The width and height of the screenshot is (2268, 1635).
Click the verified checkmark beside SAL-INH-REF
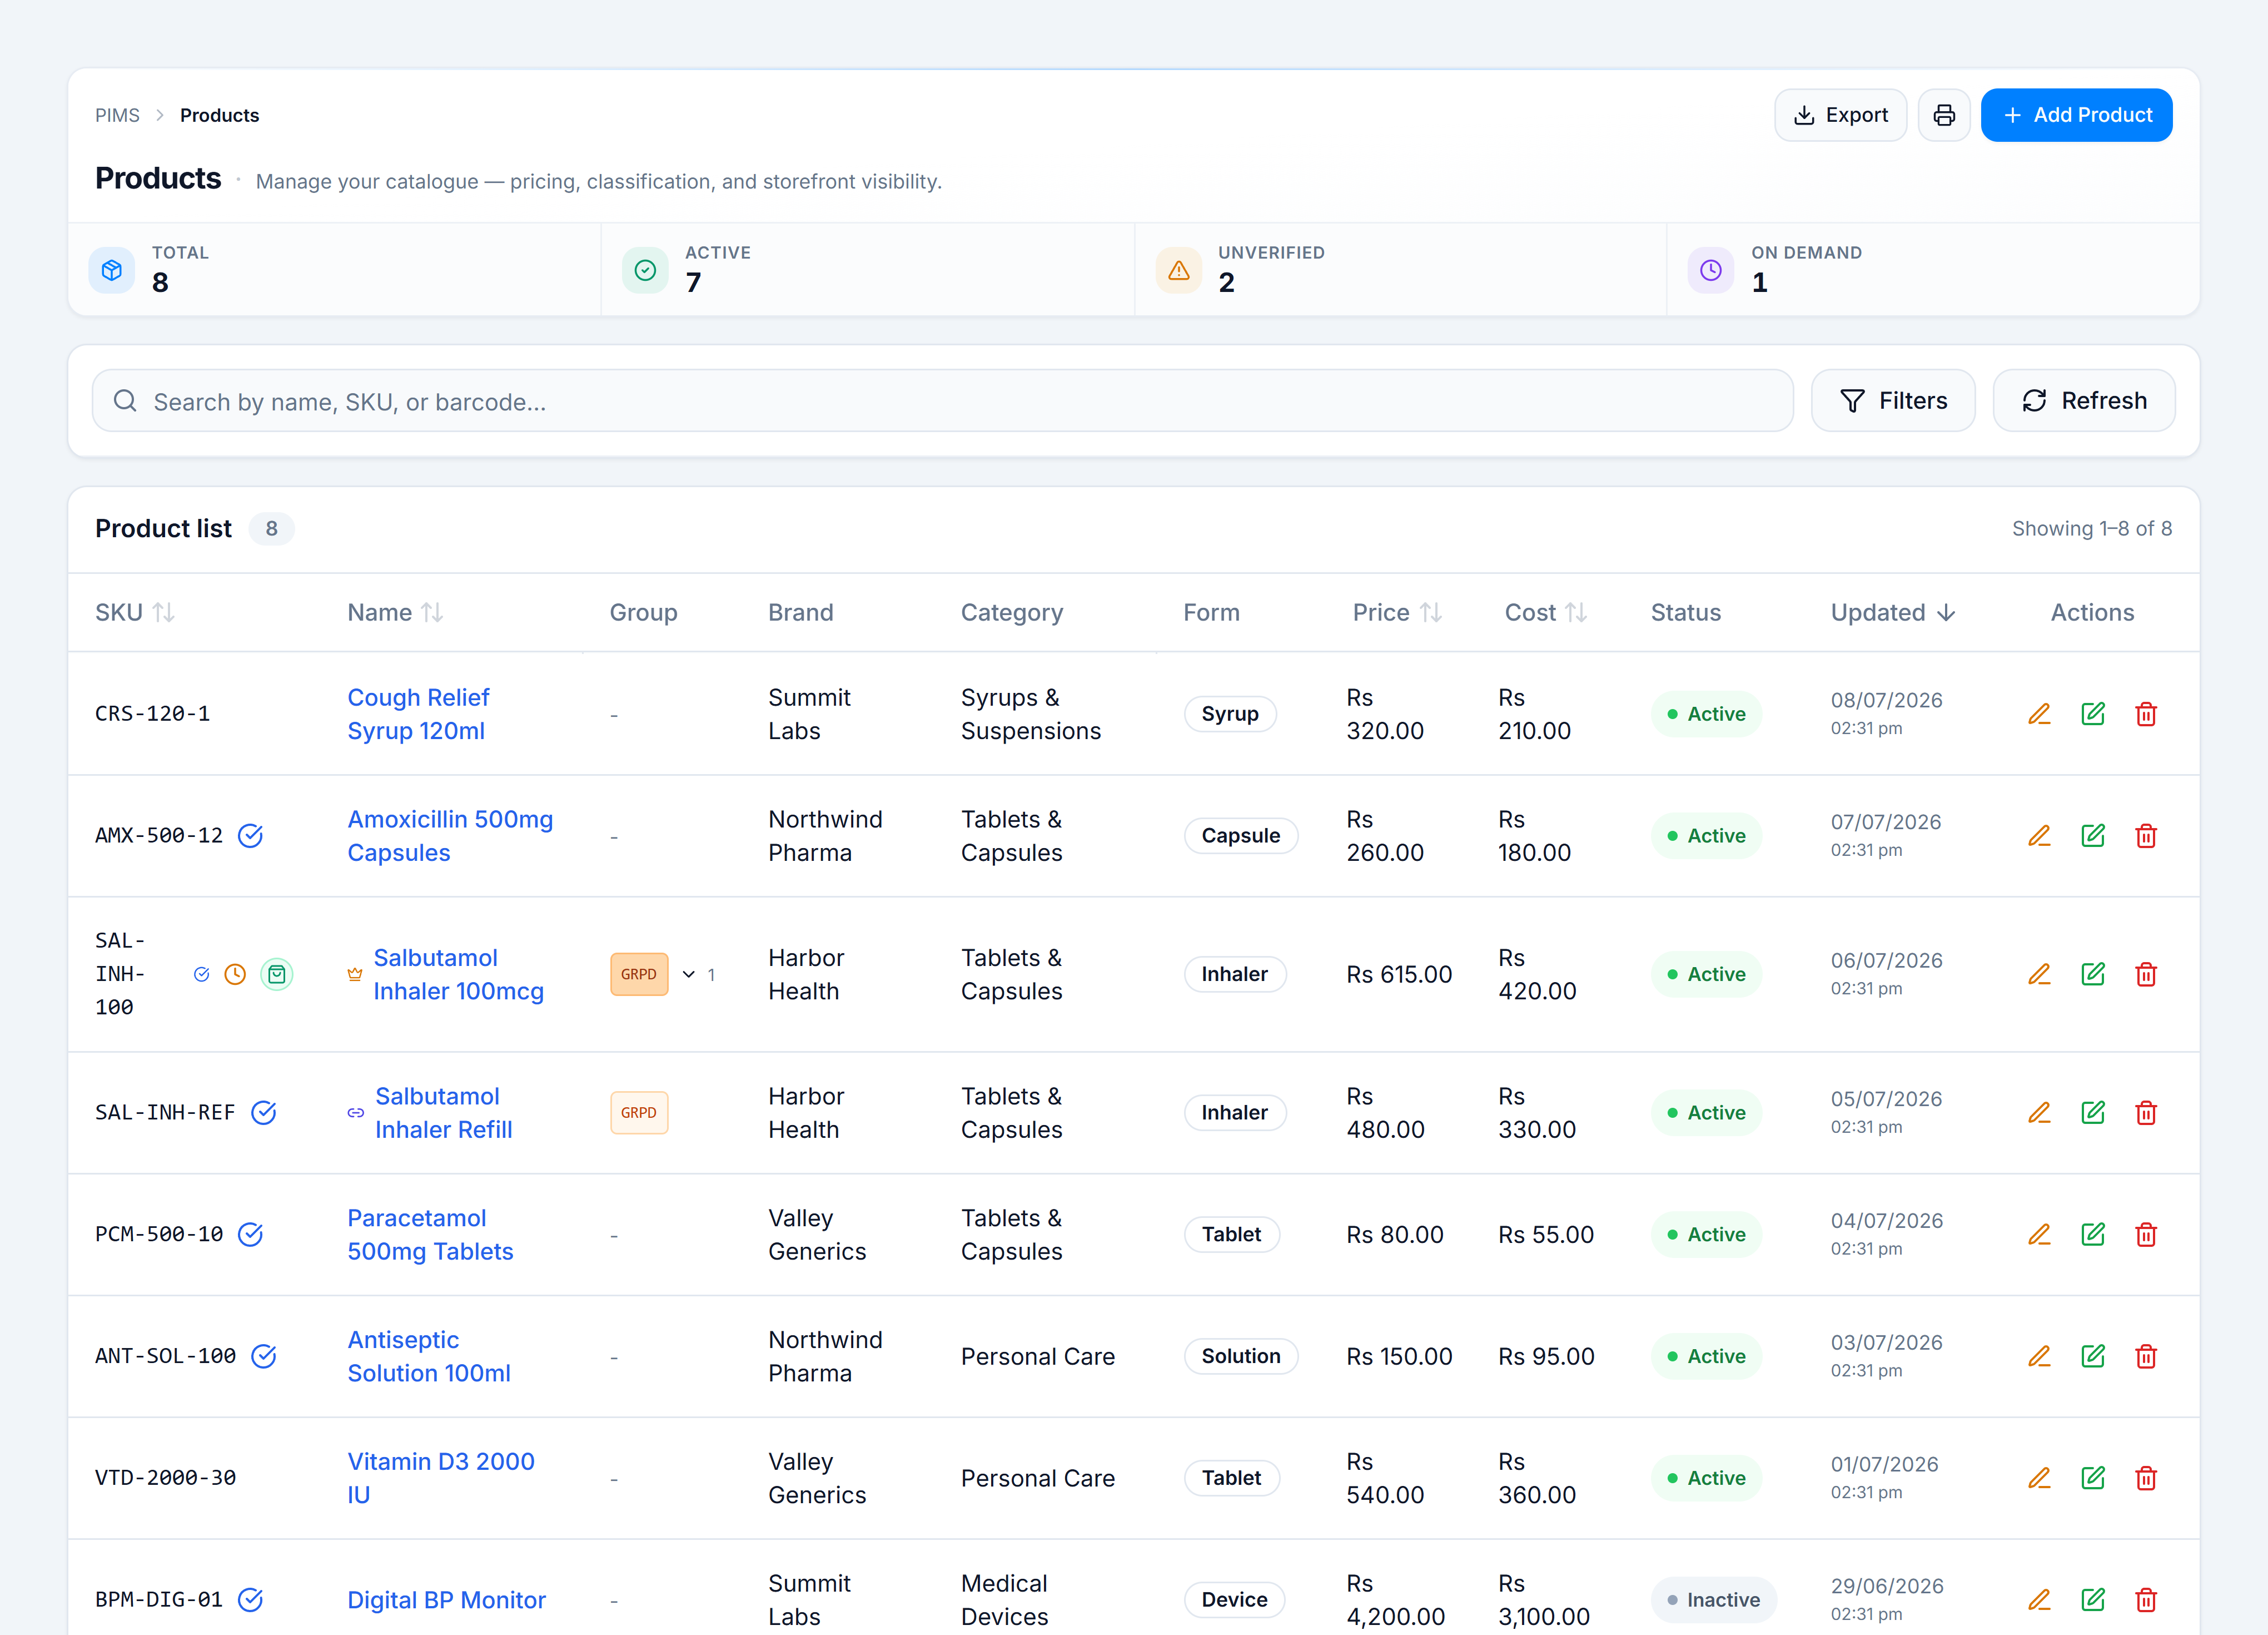pos(263,1113)
